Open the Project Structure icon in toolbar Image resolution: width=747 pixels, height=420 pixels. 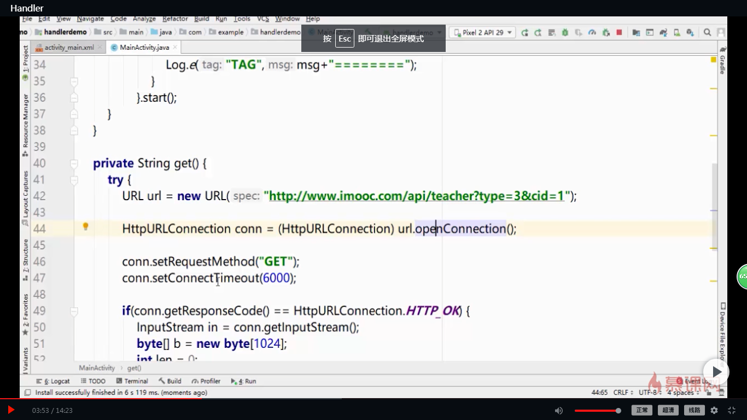click(636, 33)
